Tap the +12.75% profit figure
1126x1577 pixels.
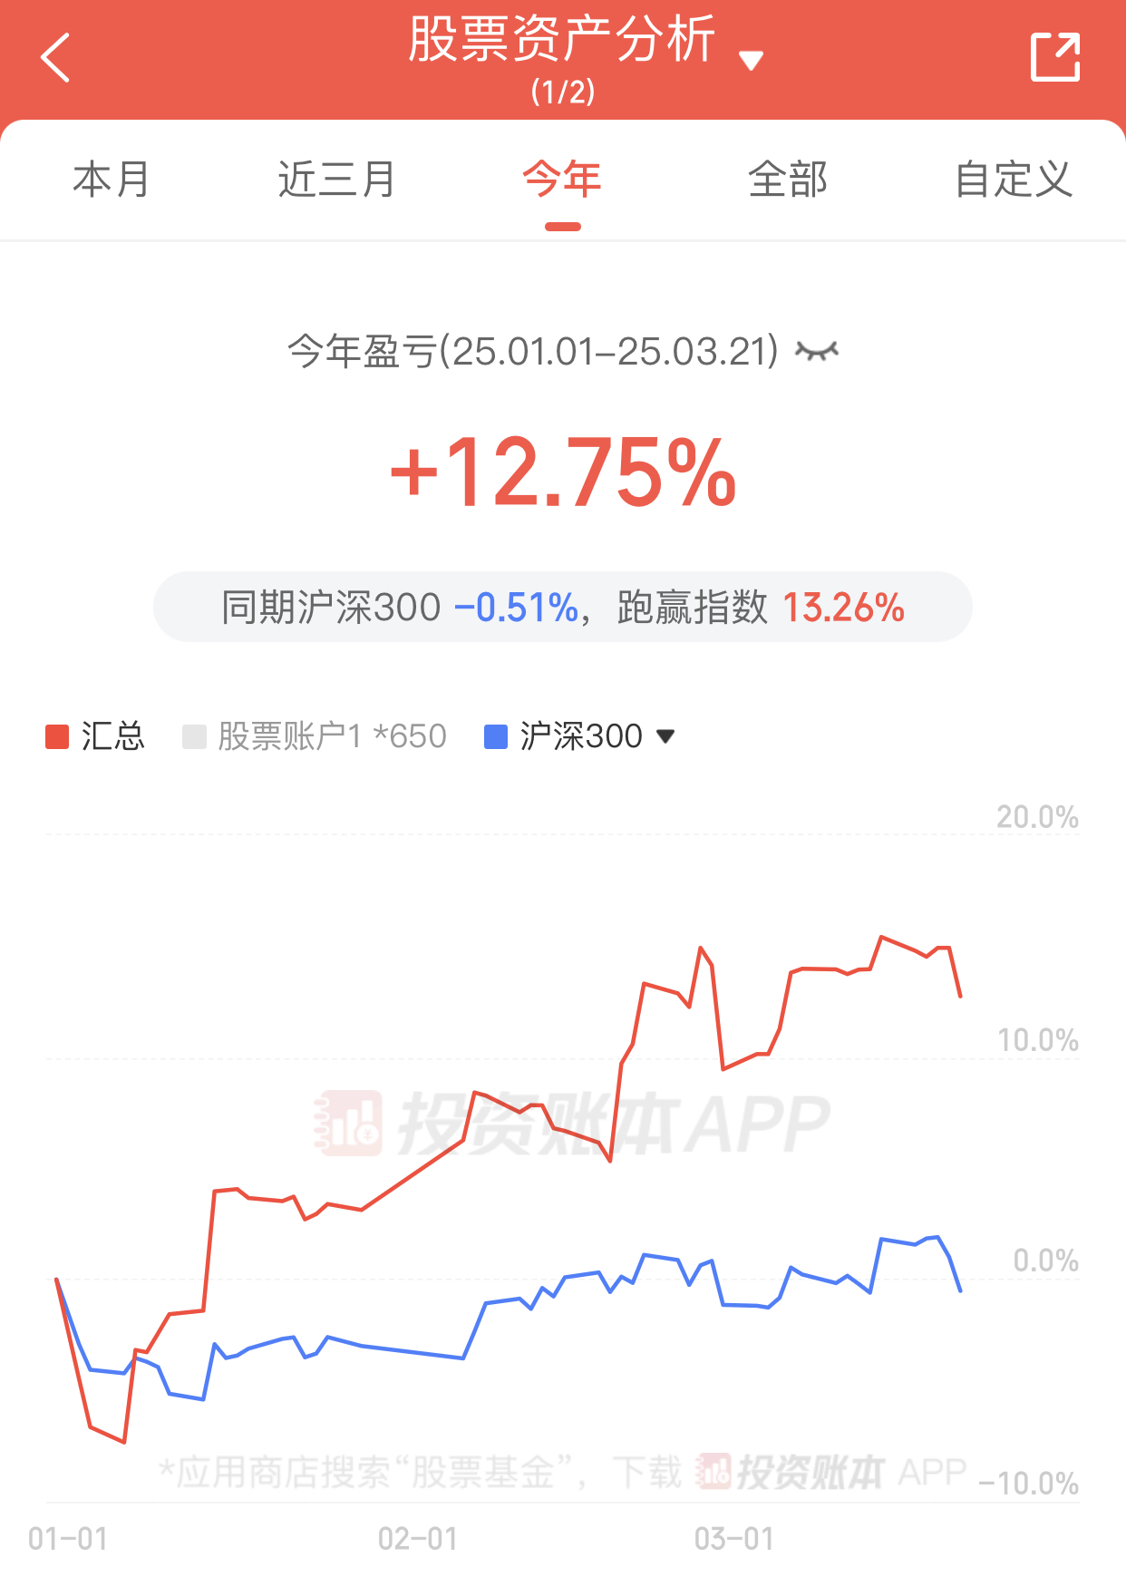562,472
